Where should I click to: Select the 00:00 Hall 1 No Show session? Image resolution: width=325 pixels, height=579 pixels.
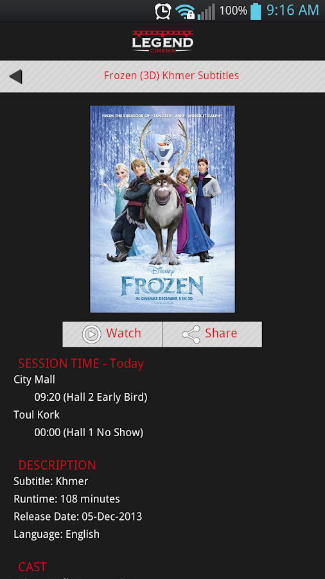(x=89, y=432)
